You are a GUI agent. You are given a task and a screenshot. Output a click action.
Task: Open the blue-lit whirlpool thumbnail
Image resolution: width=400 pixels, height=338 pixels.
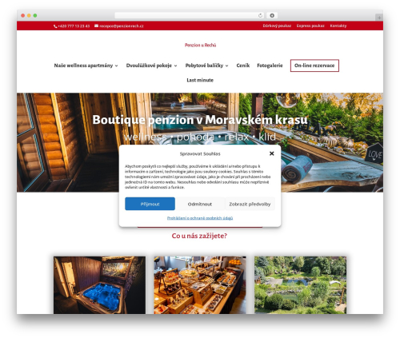coord(99,285)
